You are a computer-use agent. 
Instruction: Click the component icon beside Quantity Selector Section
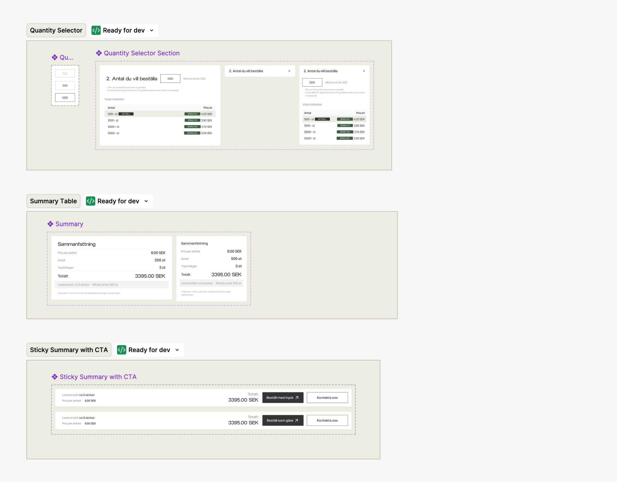click(99, 53)
